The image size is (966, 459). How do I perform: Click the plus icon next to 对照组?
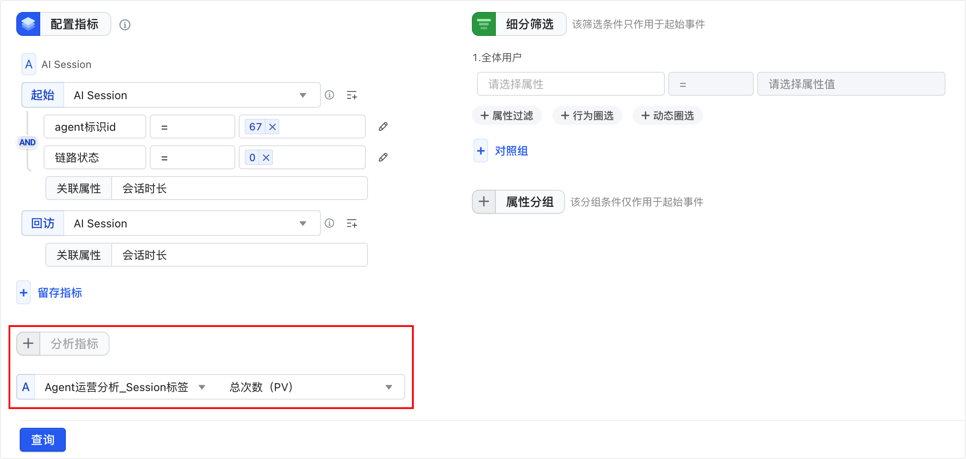click(481, 150)
